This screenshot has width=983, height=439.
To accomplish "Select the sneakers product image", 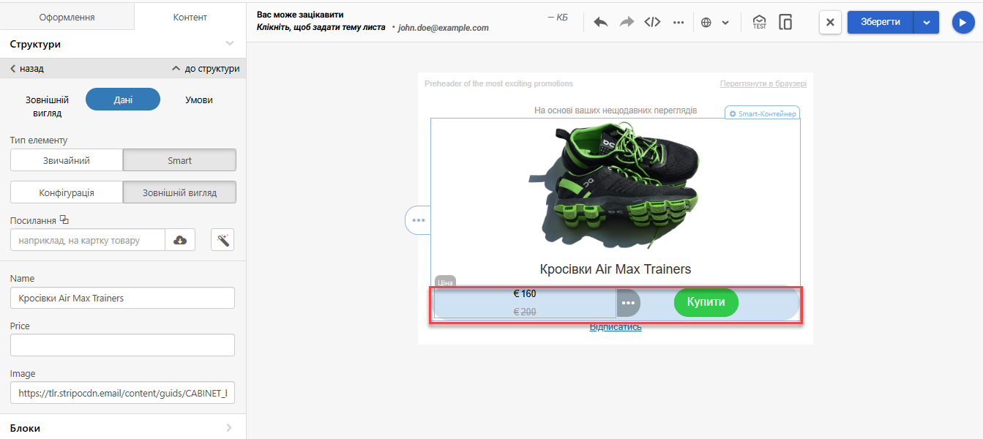I will coord(615,187).
